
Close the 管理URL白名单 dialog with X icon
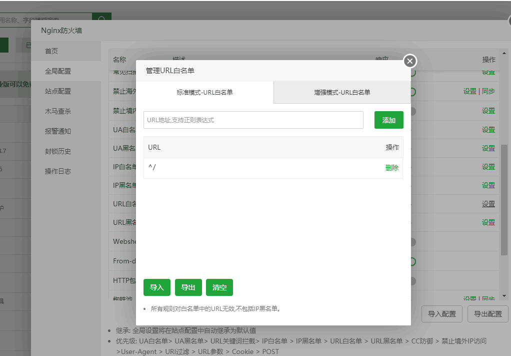410,61
